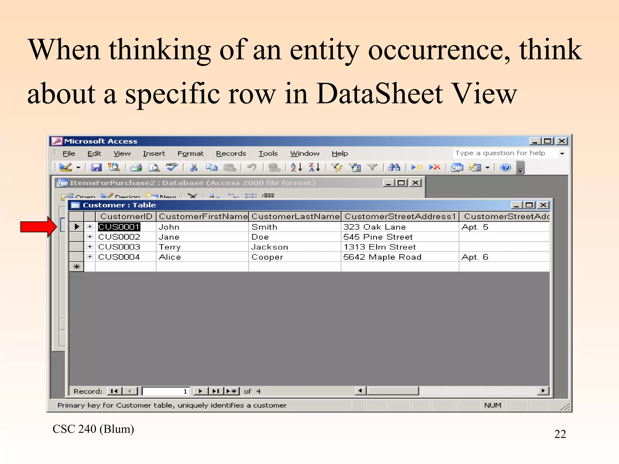The image size is (619, 464).
Task: Open the Format menu
Action: pyautogui.click(x=190, y=153)
